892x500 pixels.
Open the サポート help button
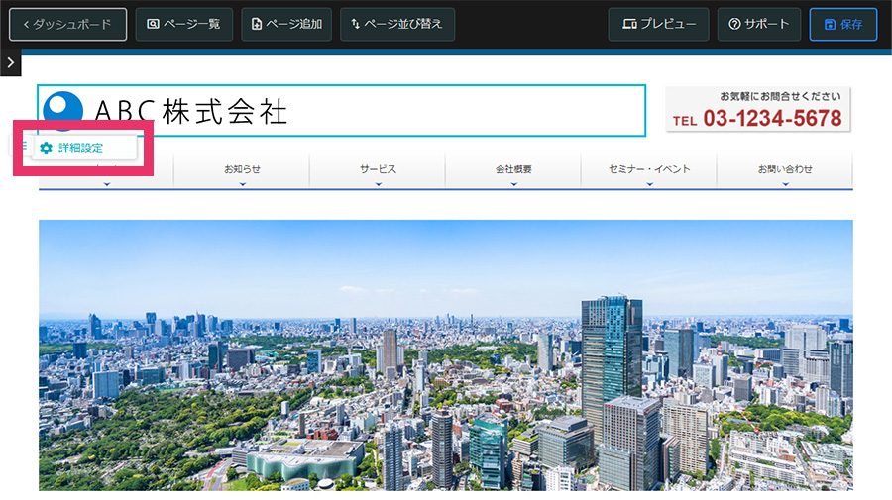coord(759,24)
